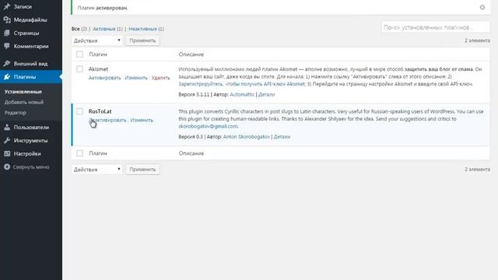Screen dimensions: 498x280
Task: Click the Akismet API key registration link
Action: (242, 84)
